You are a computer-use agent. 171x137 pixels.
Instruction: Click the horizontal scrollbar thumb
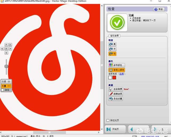coord(49,132)
